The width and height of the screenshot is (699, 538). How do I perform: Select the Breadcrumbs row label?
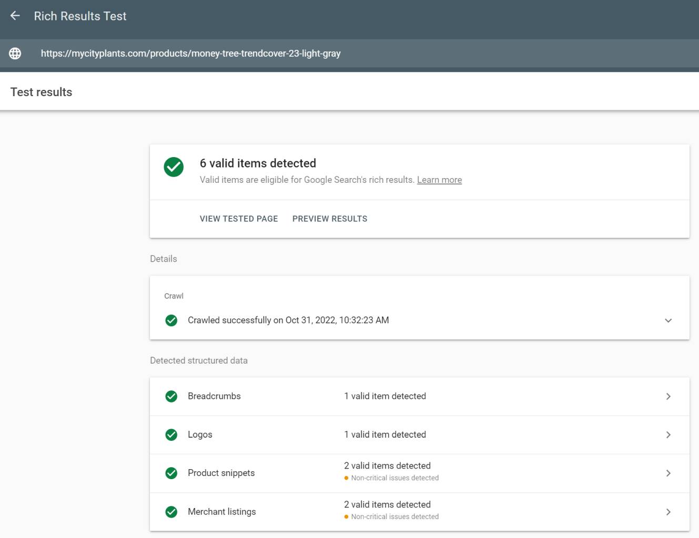214,396
